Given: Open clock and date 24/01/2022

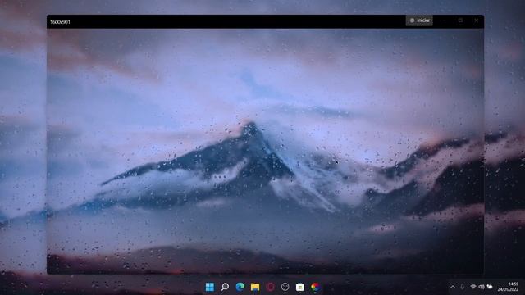Looking at the screenshot, I should pyautogui.click(x=509, y=287).
